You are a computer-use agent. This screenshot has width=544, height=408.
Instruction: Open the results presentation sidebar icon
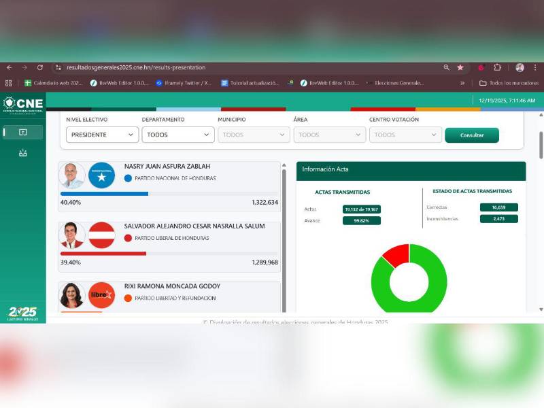(22, 133)
